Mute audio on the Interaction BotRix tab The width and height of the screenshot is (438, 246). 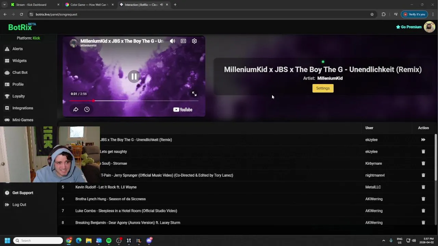[162, 5]
